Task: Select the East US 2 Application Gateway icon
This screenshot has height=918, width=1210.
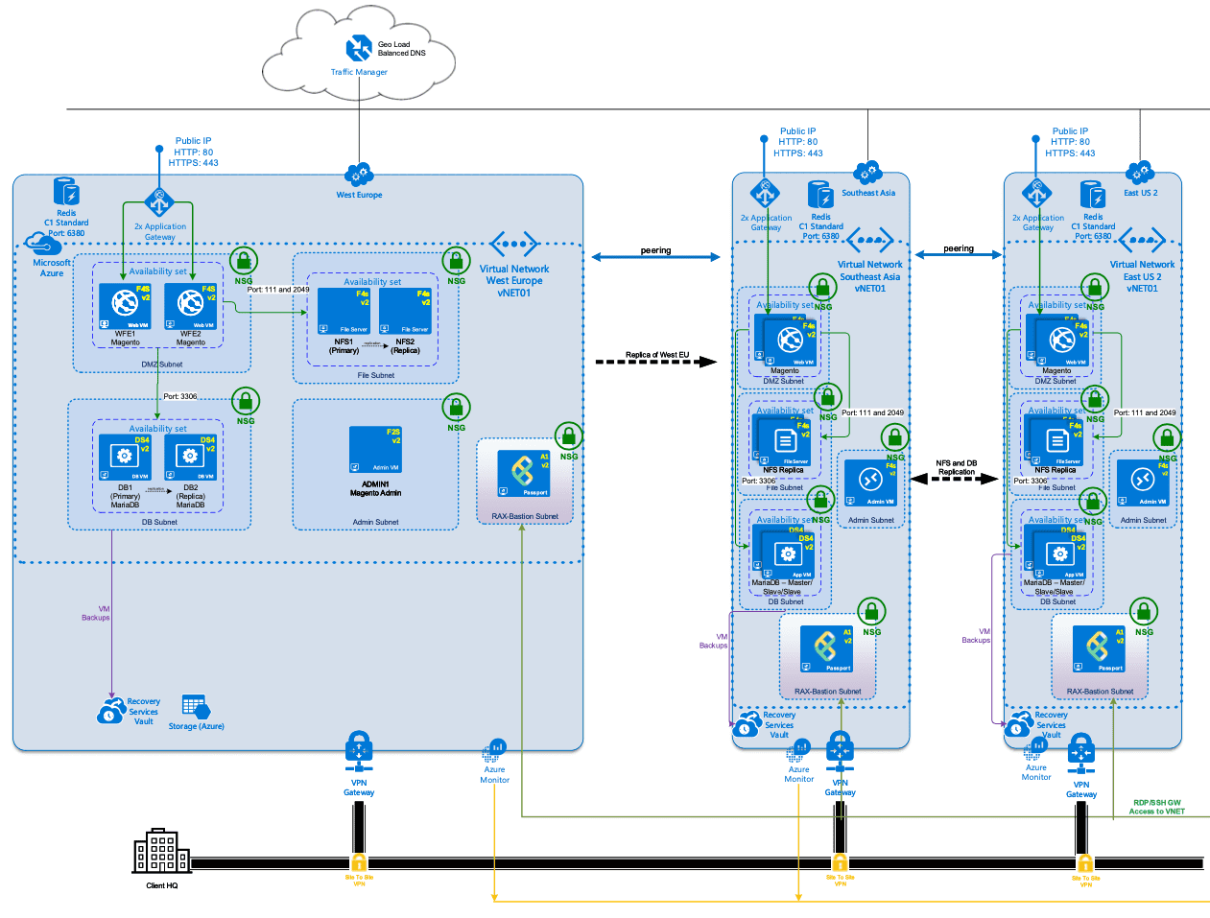Action: click(x=1037, y=194)
